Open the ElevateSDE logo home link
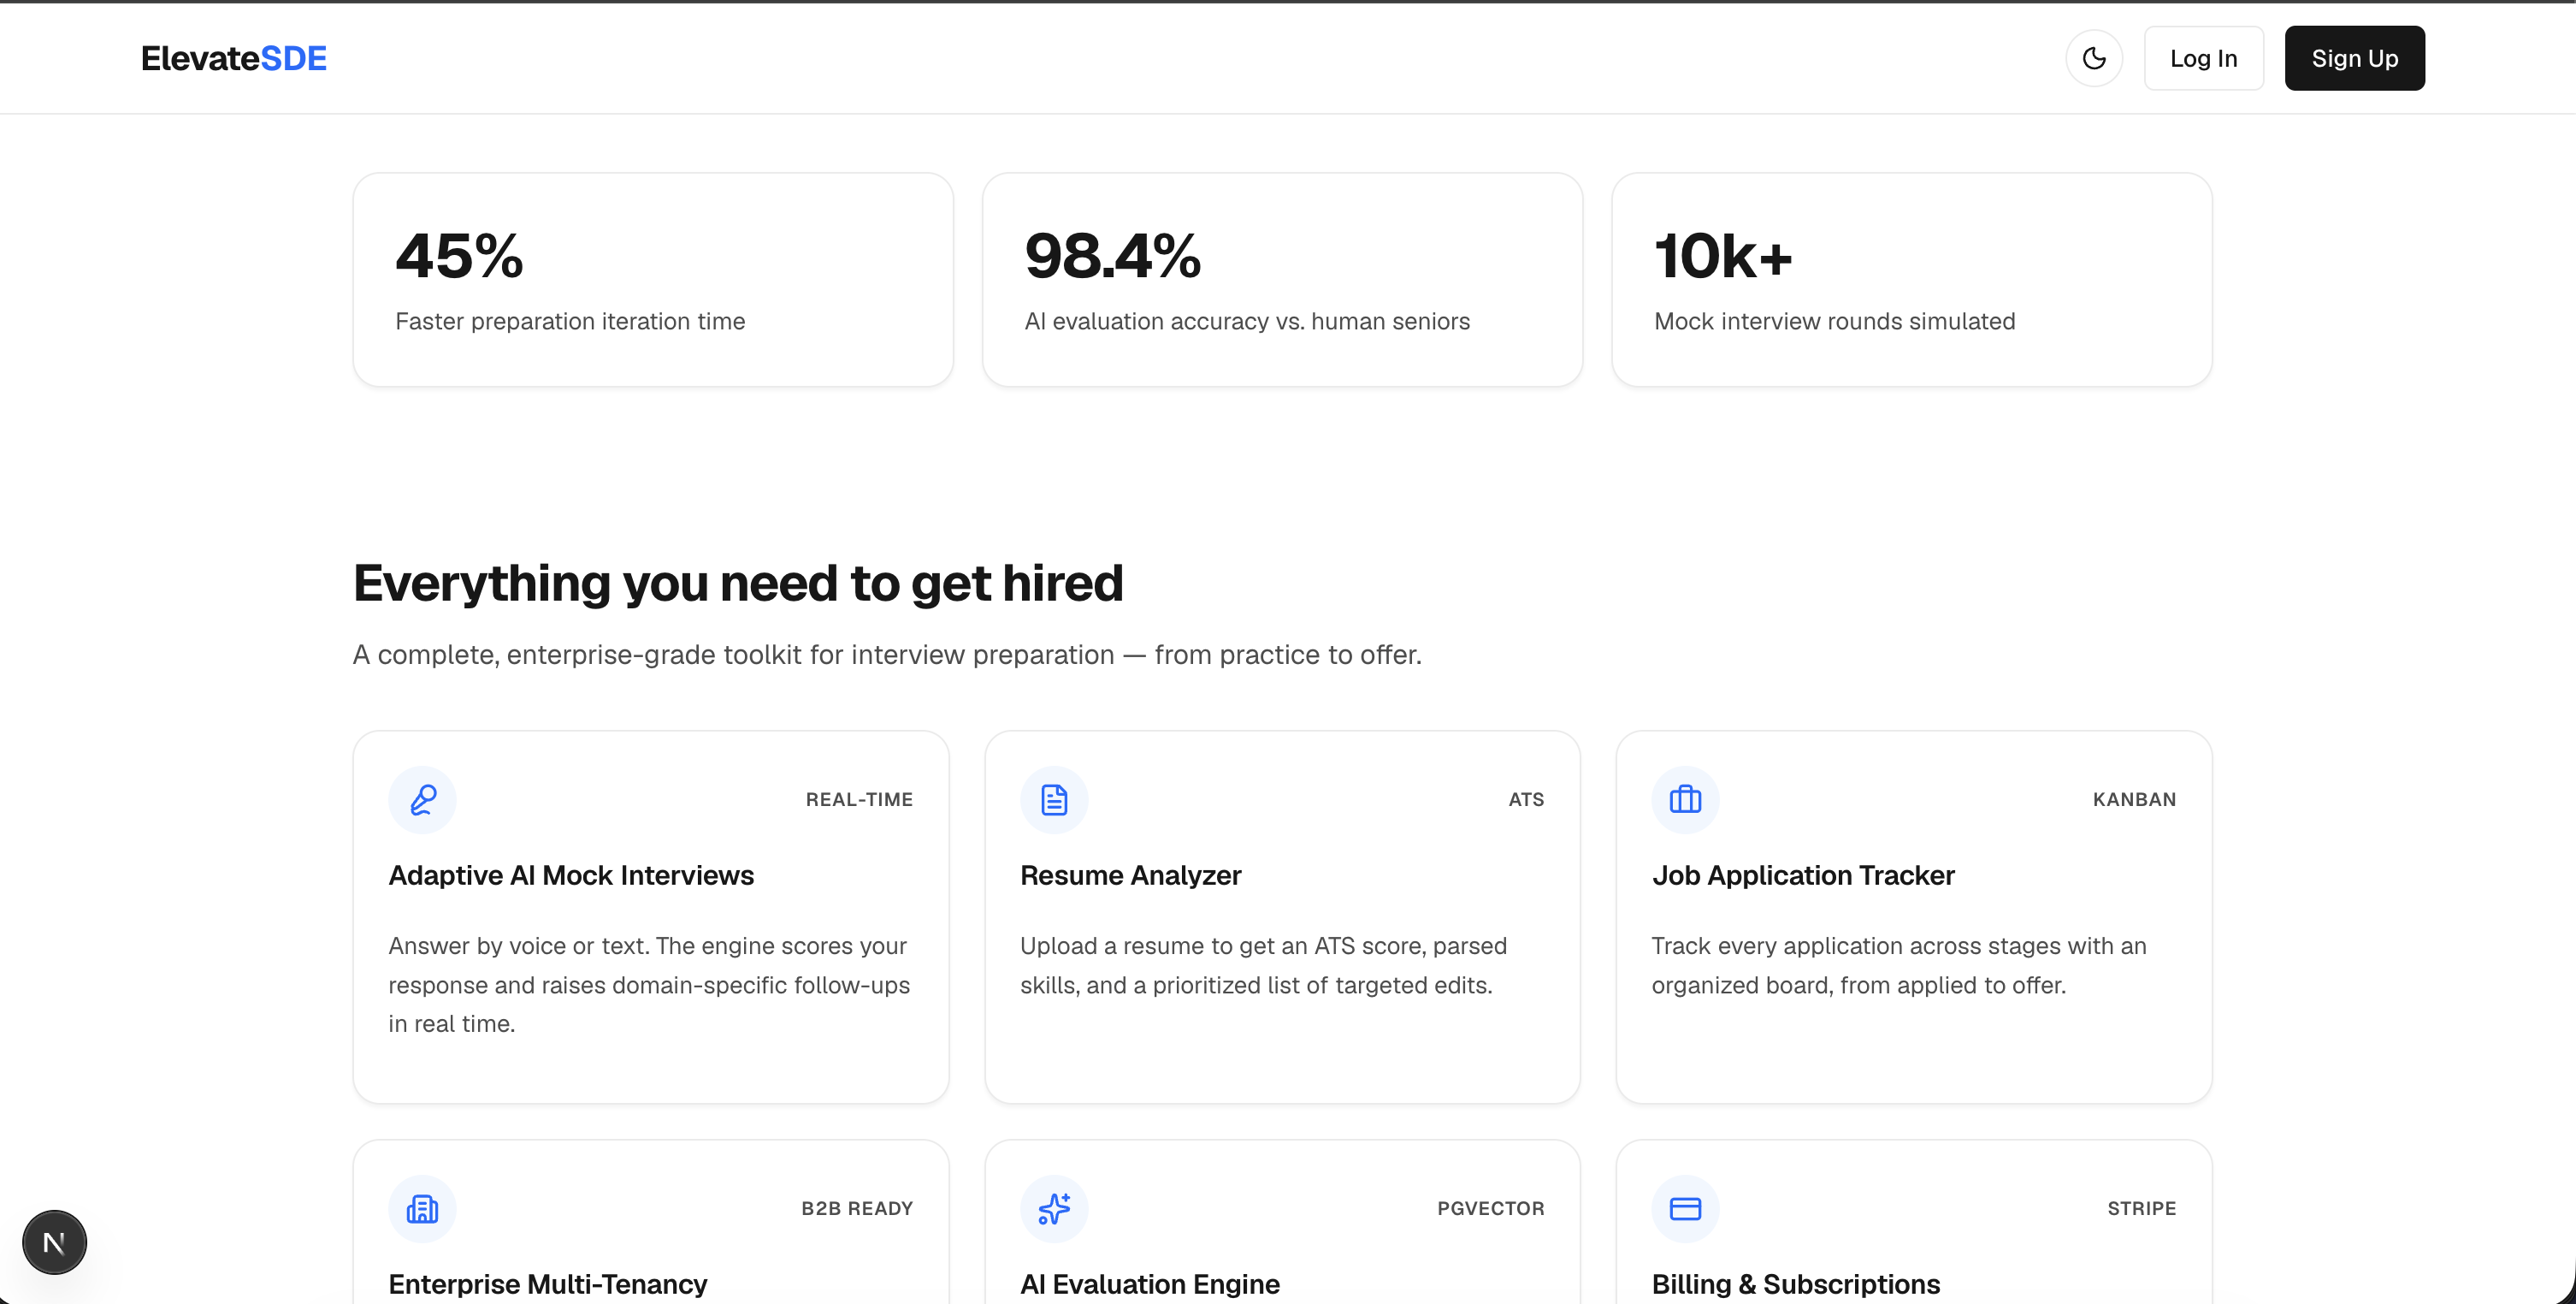 [234, 58]
